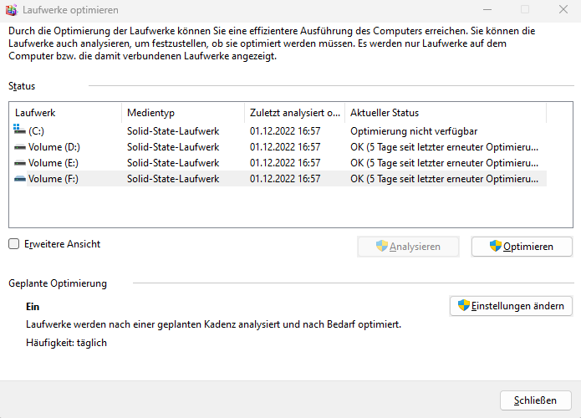Select the (C:) drive row
The height and width of the screenshot is (418, 581).
pyautogui.click(x=280, y=131)
